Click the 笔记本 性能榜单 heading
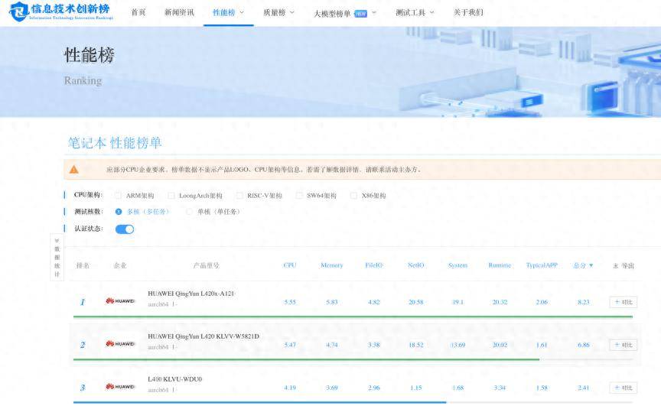 click(x=115, y=143)
